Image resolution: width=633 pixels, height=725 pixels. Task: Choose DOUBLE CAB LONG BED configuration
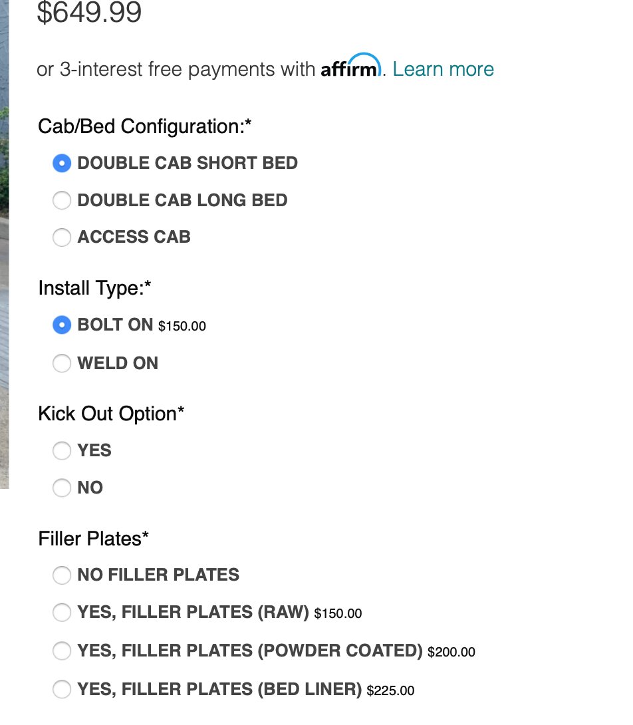(61, 200)
